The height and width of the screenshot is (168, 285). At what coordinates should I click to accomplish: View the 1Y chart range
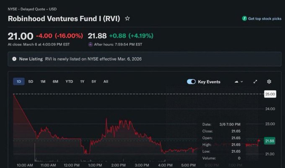click(x=82, y=81)
